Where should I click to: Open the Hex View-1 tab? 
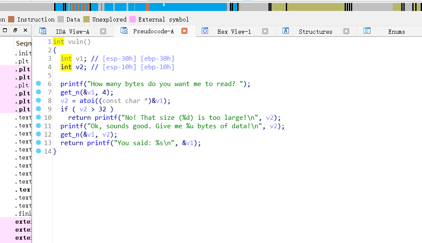(x=234, y=31)
